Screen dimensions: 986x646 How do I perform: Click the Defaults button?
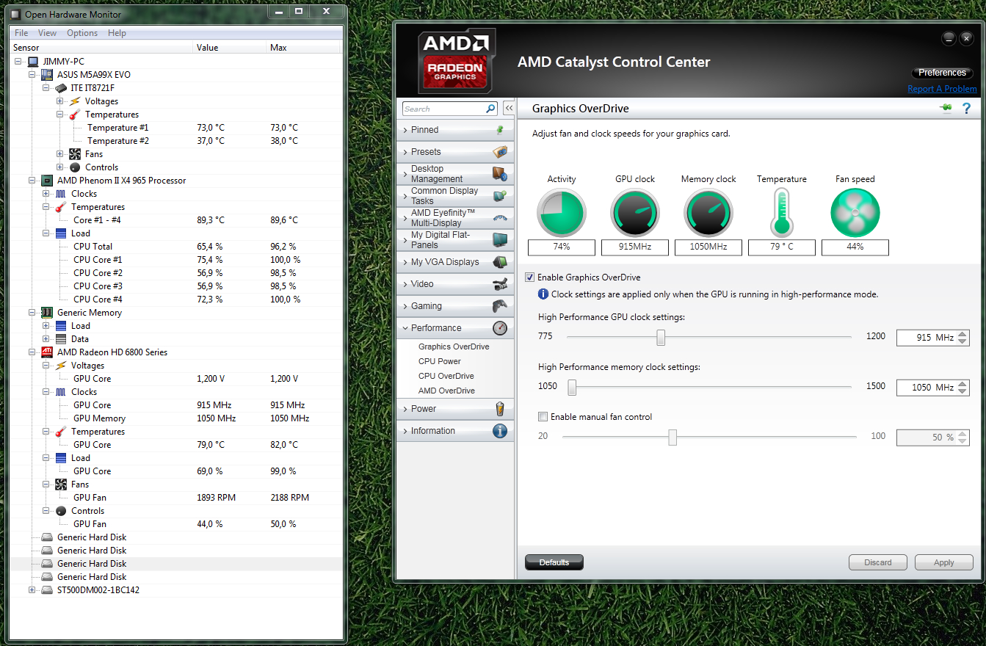pos(554,562)
